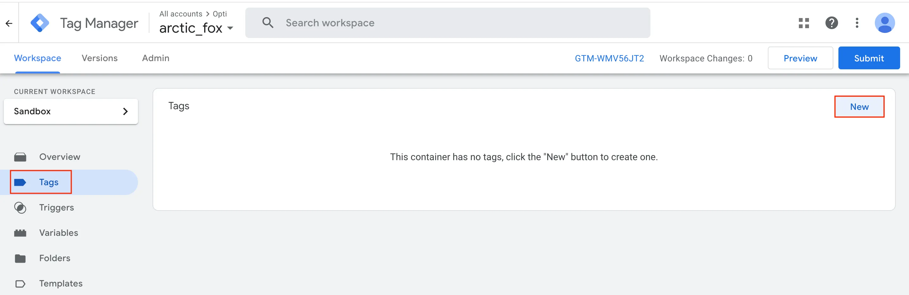Image resolution: width=909 pixels, height=295 pixels.
Task: Open the help question mark icon
Action: (x=831, y=23)
